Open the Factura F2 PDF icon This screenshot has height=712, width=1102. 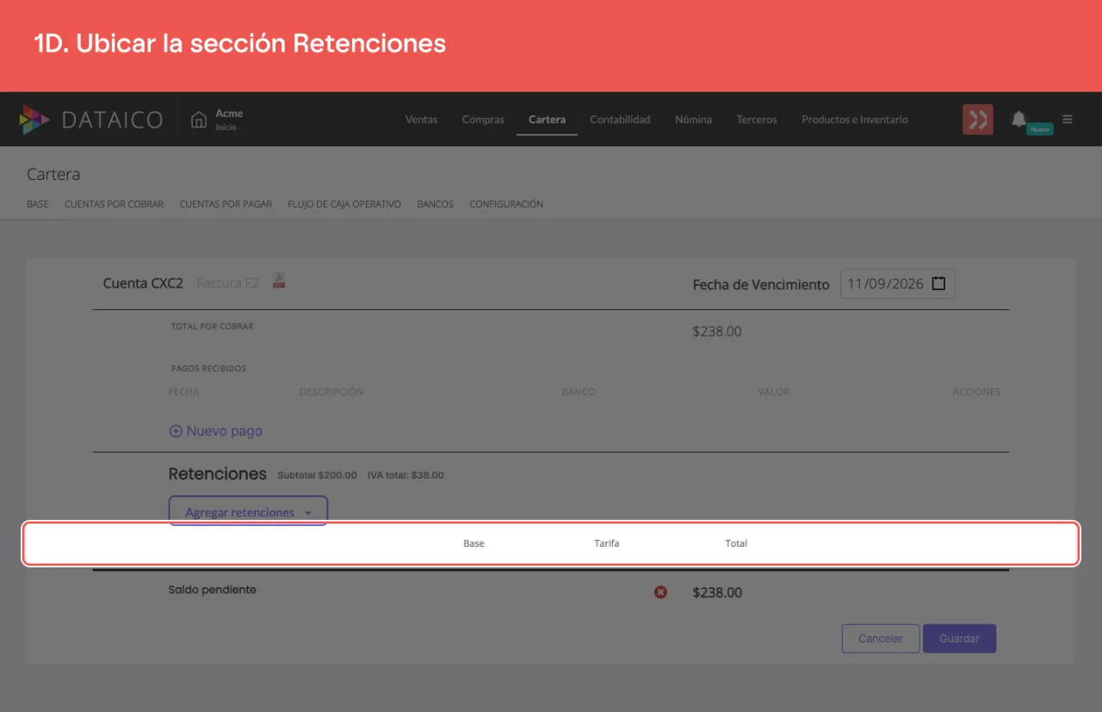pyautogui.click(x=279, y=281)
